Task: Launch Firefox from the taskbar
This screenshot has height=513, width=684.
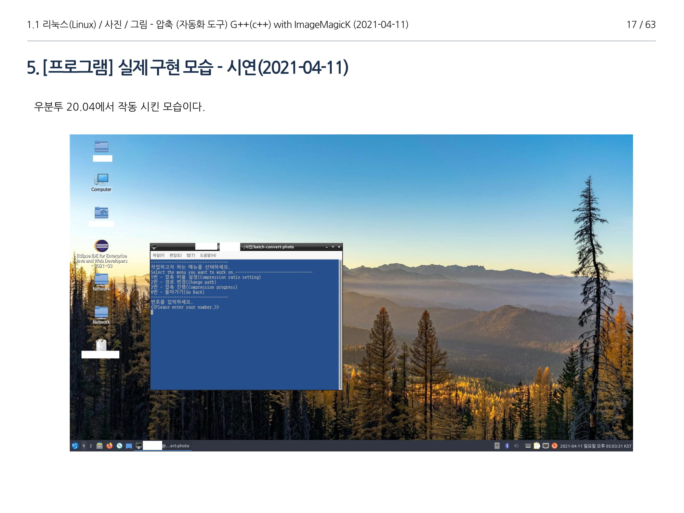Action: (109, 446)
